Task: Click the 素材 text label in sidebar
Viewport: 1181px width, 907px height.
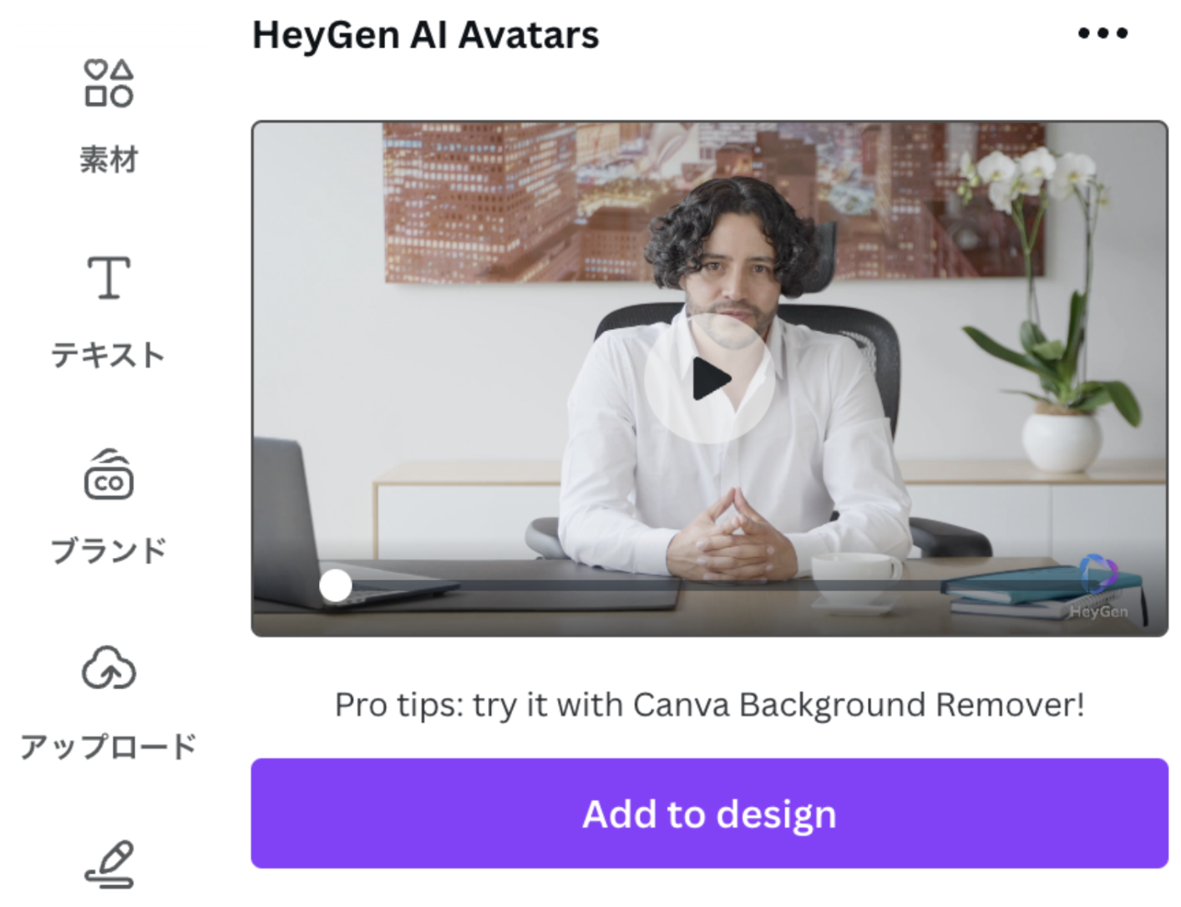Action: click(x=109, y=159)
